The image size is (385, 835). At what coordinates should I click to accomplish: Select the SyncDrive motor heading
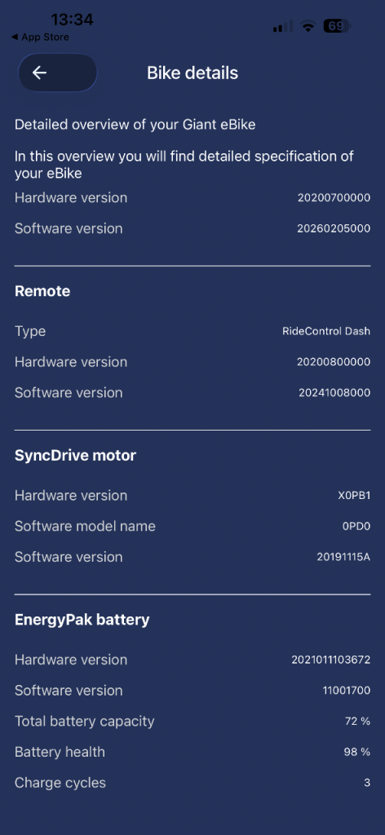pos(75,455)
